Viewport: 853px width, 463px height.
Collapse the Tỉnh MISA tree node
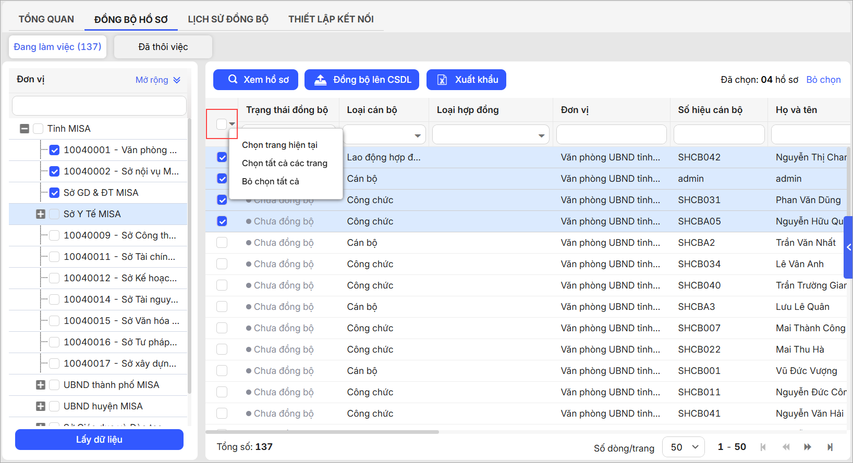pyautogui.click(x=25, y=129)
